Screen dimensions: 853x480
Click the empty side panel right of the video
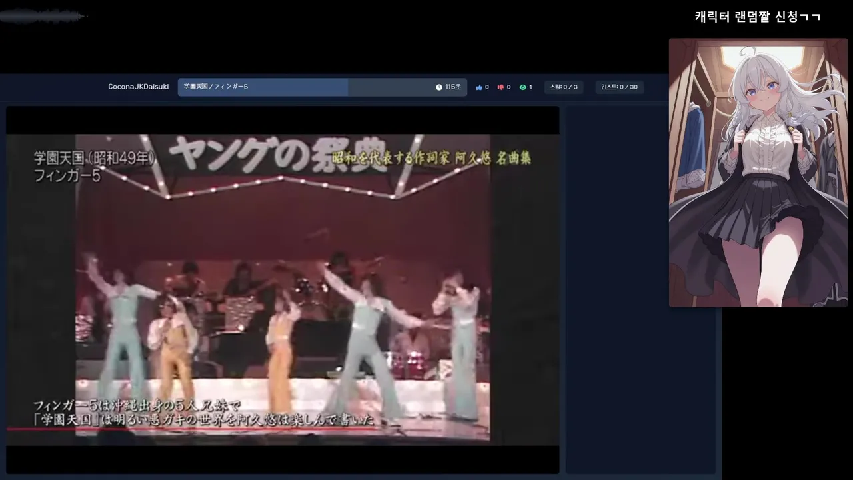pos(640,290)
